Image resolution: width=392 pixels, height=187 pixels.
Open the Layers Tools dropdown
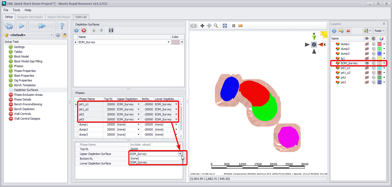[x=379, y=31]
